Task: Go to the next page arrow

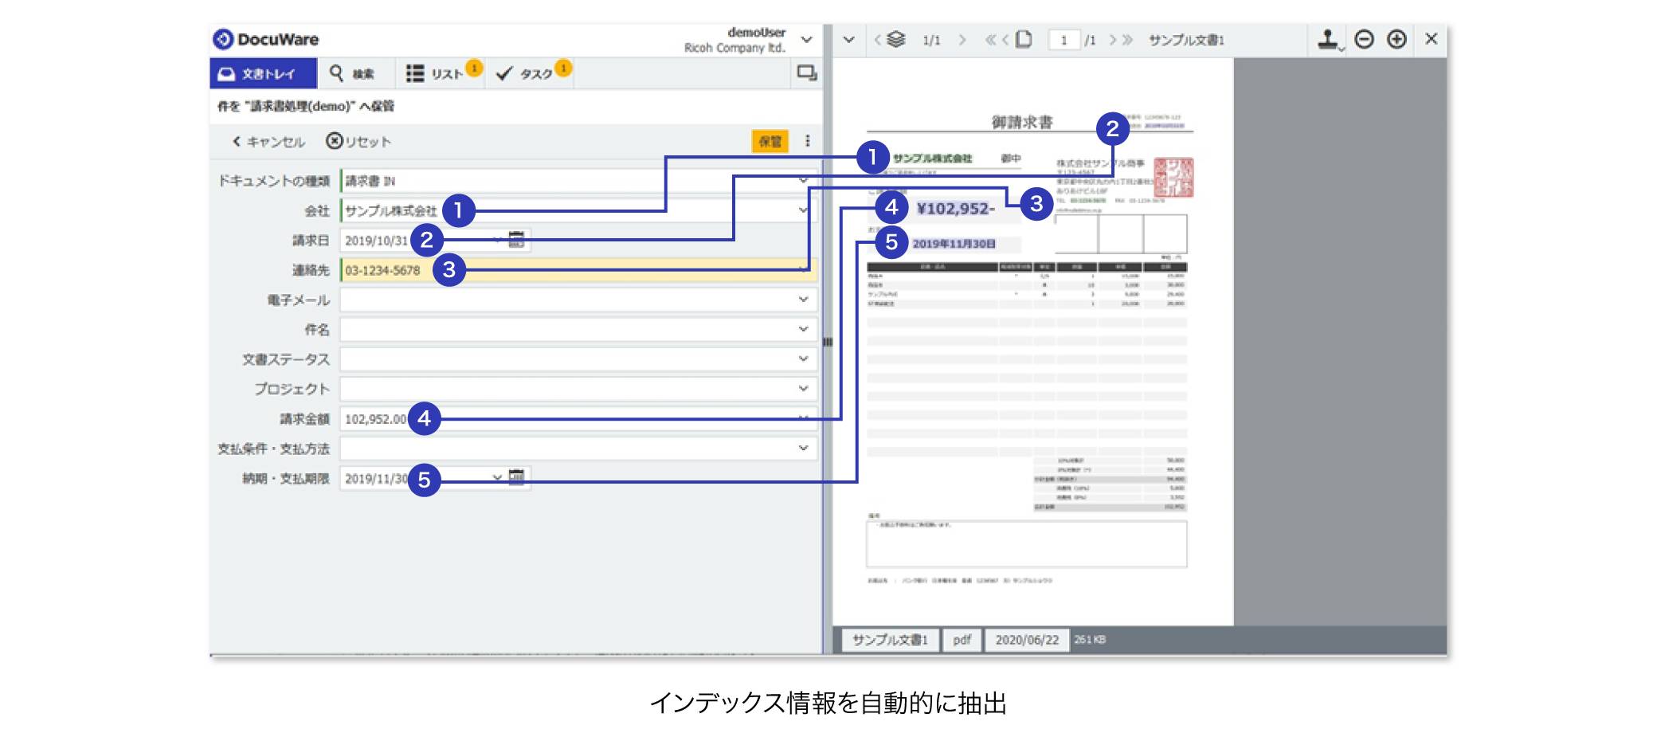Action: coord(1113,40)
